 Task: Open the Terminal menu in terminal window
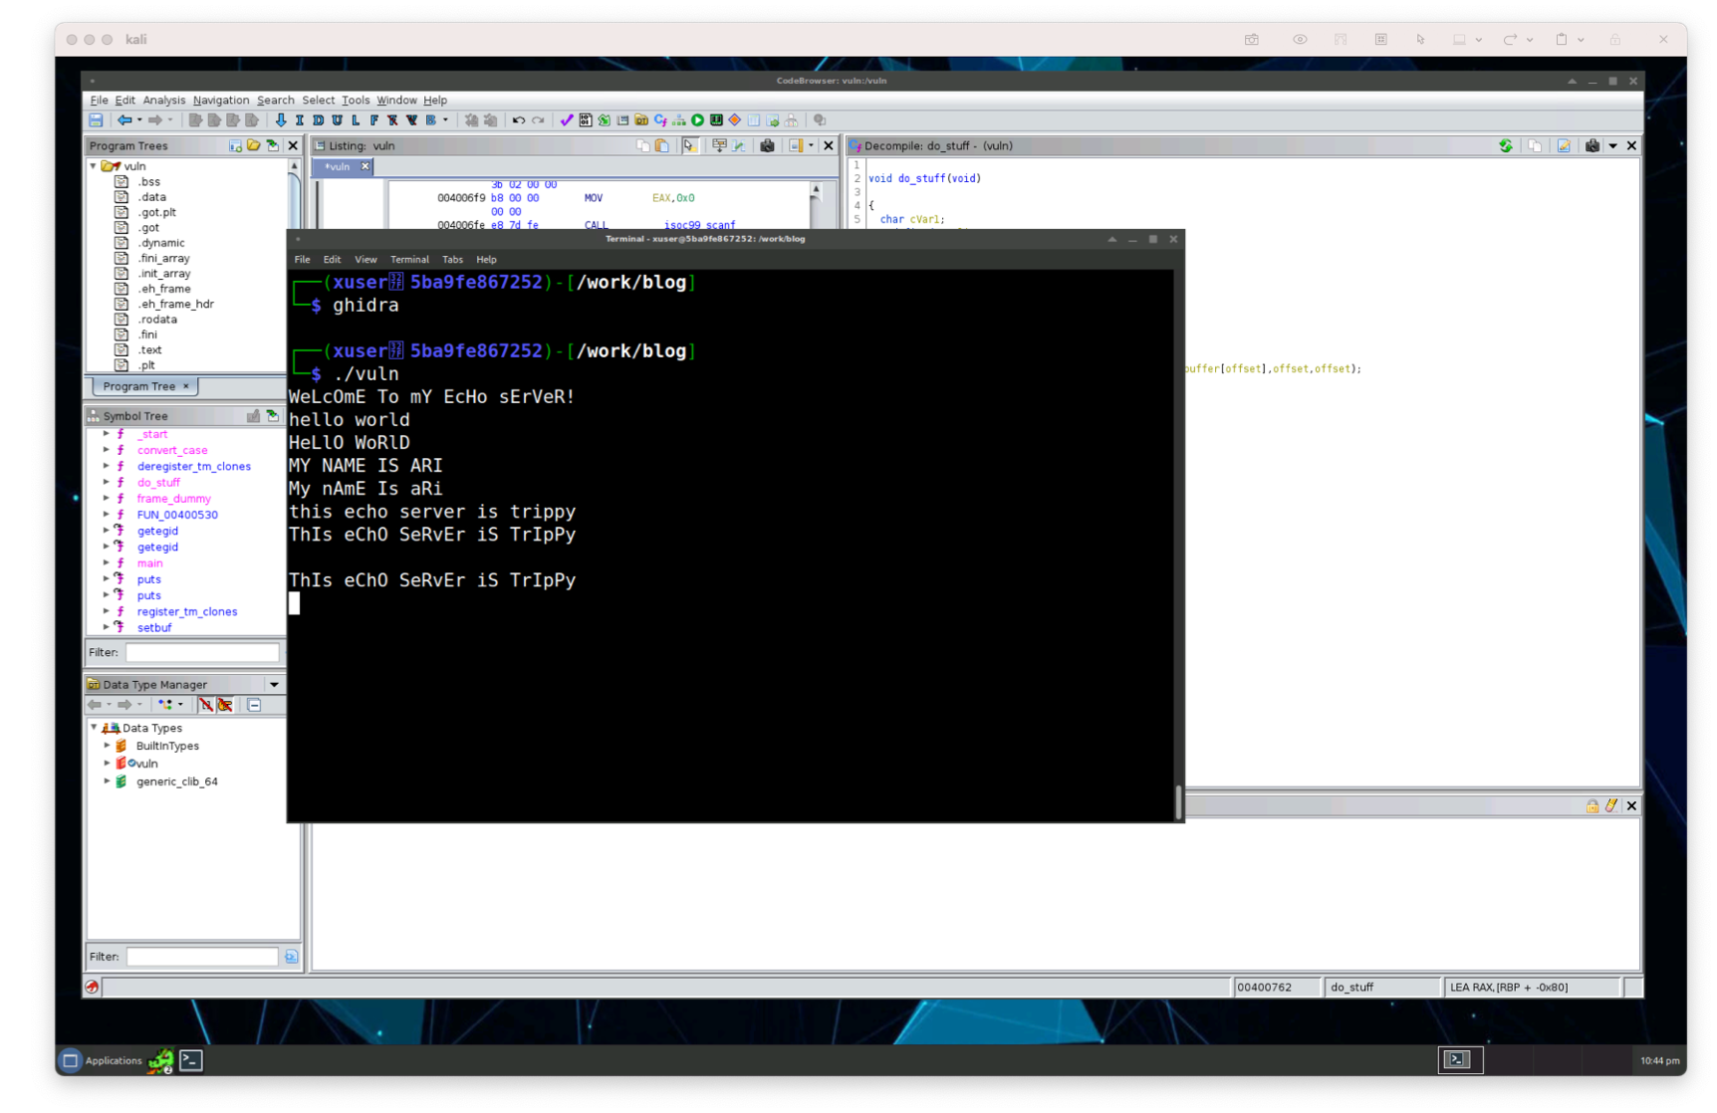409,260
